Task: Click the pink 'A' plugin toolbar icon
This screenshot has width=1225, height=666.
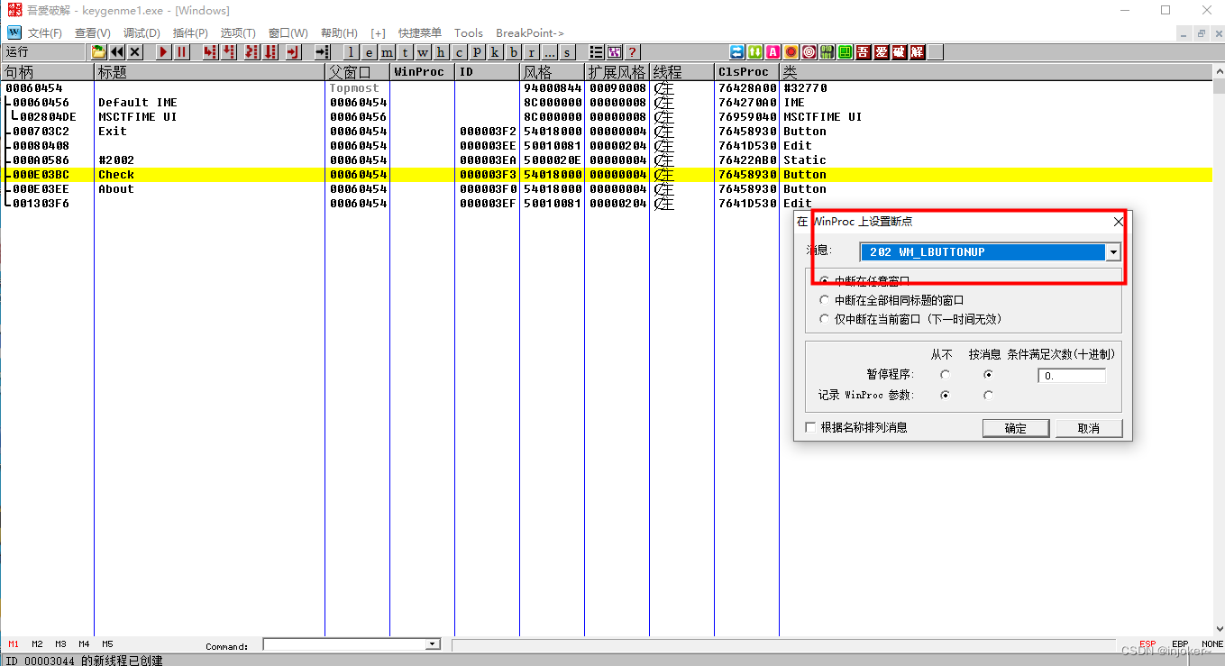Action: coord(772,52)
